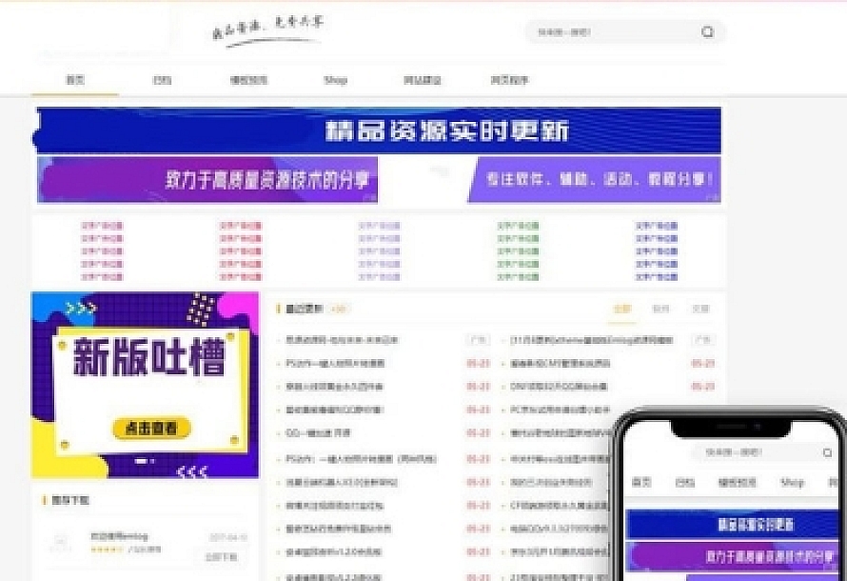Click the thumbnail icon beside the emlog download
847x581 pixels.
click(61, 543)
